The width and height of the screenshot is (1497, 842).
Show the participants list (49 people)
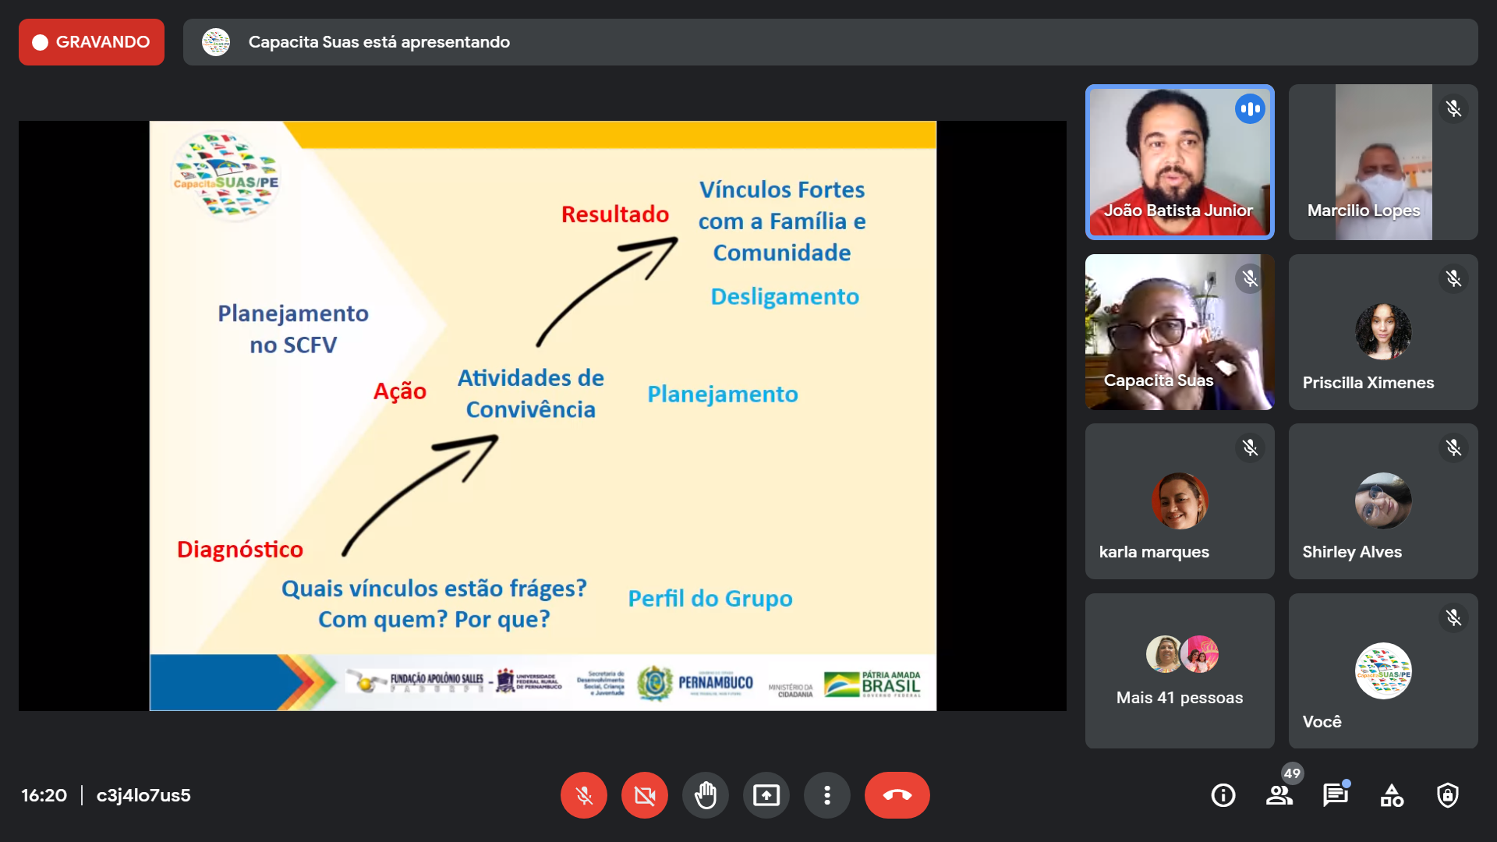pyautogui.click(x=1279, y=795)
